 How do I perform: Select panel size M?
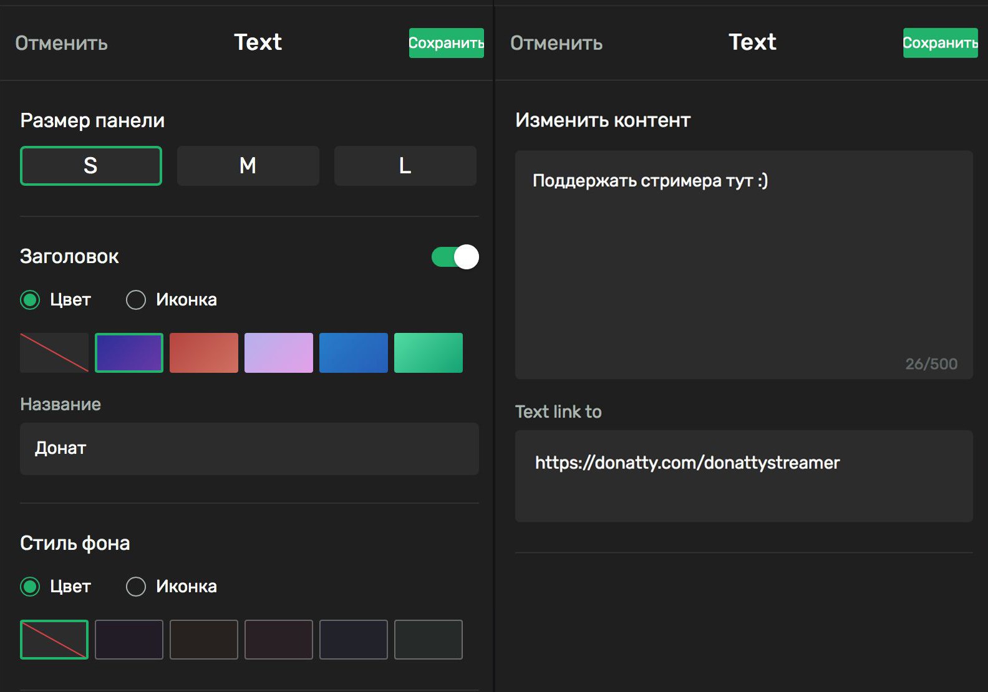pyautogui.click(x=248, y=166)
